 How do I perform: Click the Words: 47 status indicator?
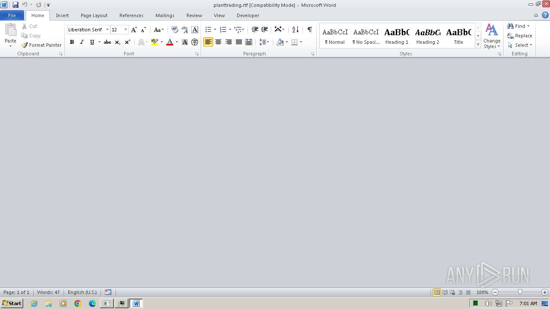[x=49, y=292]
